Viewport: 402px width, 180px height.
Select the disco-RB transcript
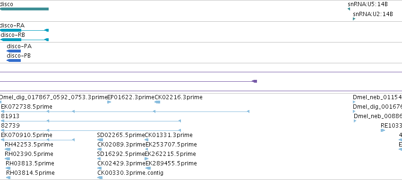[x=25, y=40]
